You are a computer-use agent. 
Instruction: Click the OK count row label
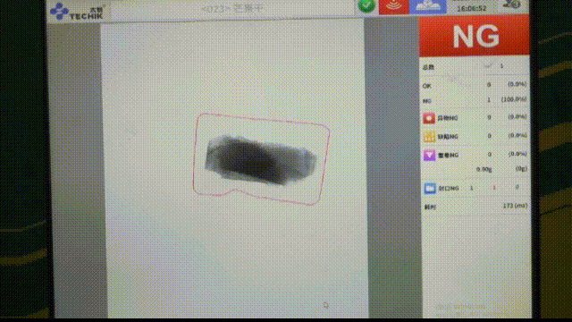click(427, 86)
